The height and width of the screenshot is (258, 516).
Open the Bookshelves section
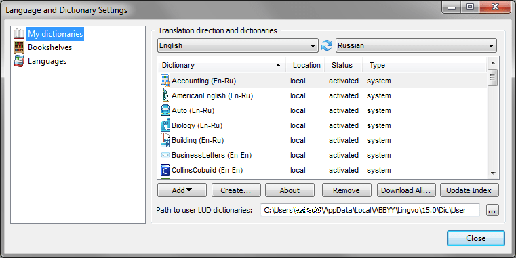click(49, 47)
